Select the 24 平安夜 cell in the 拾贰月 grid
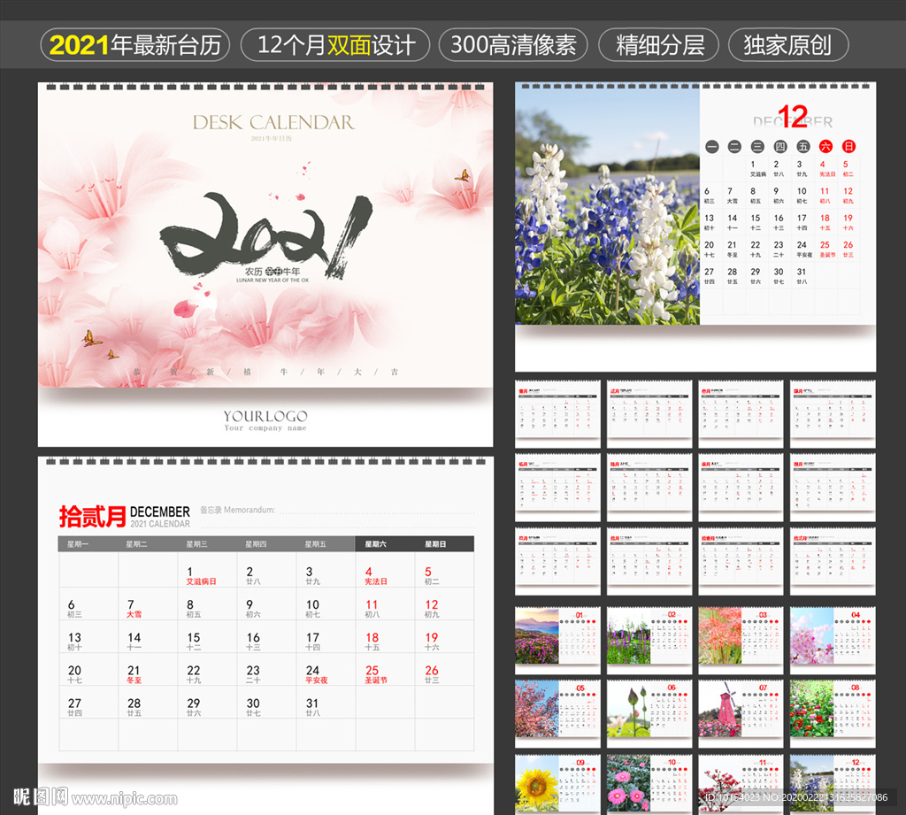The image size is (906, 815). click(x=326, y=669)
